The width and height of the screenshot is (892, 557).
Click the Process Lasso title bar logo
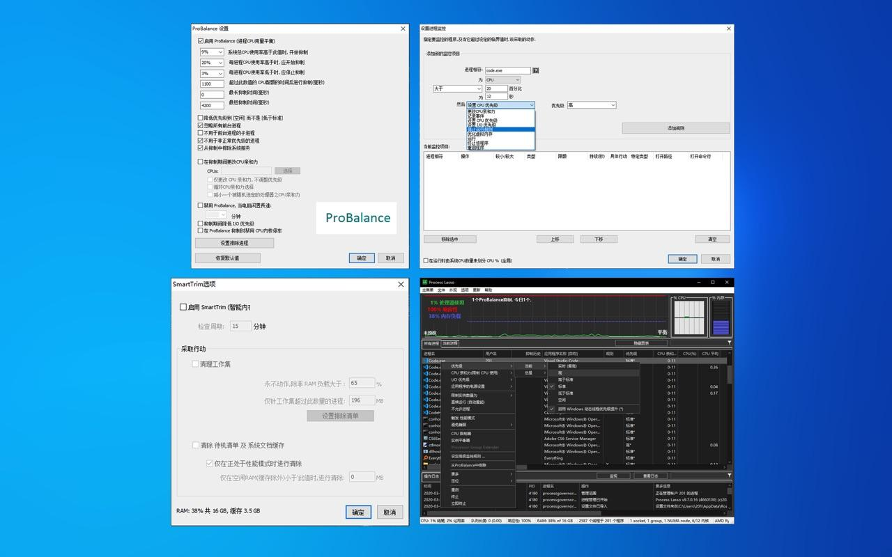[424, 282]
